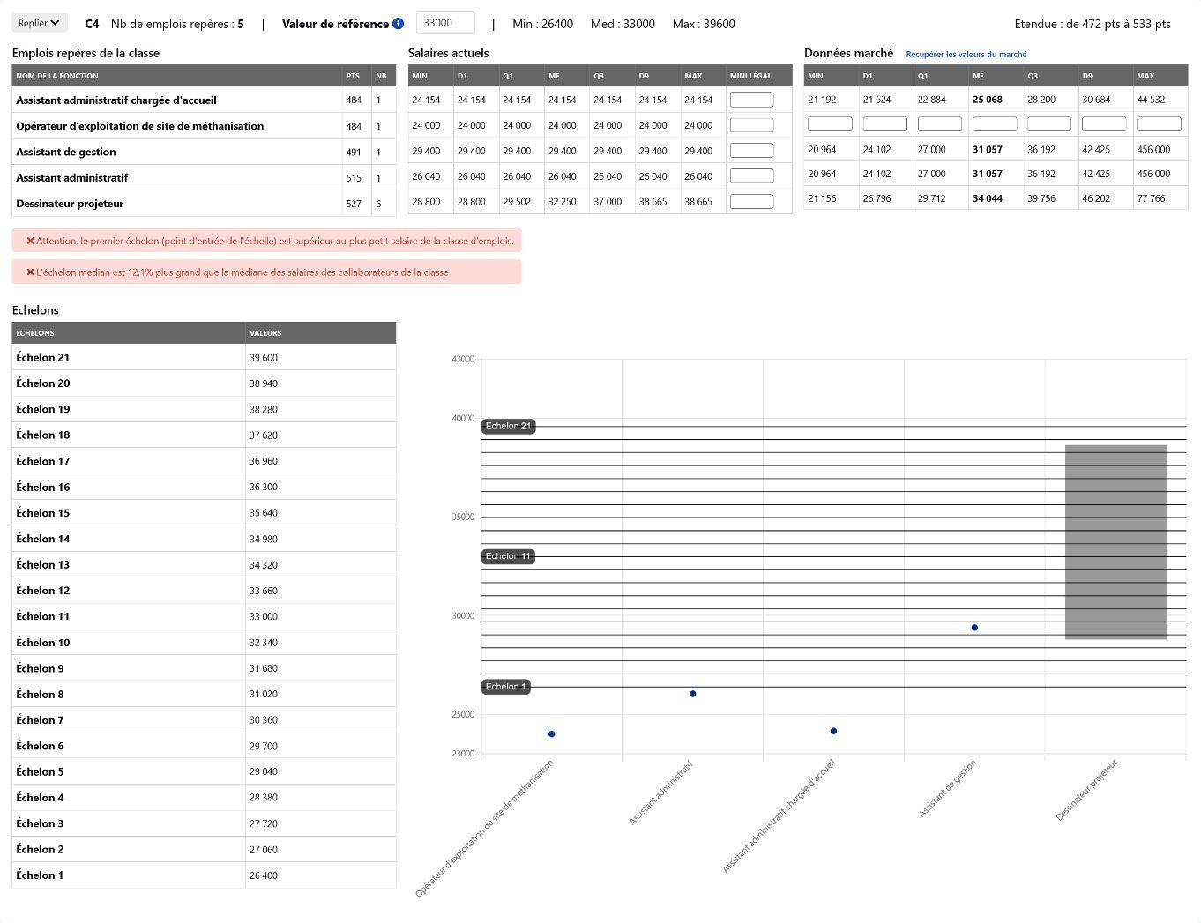
Task: Edit the reference value field showing 33000
Action: [x=445, y=23]
